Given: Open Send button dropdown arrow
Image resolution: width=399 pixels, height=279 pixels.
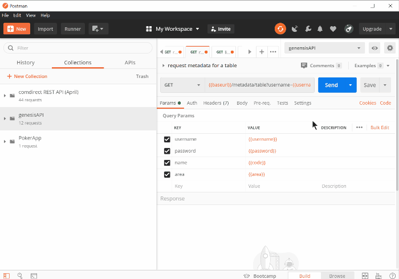Looking at the screenshot, I should pos(351,85).
